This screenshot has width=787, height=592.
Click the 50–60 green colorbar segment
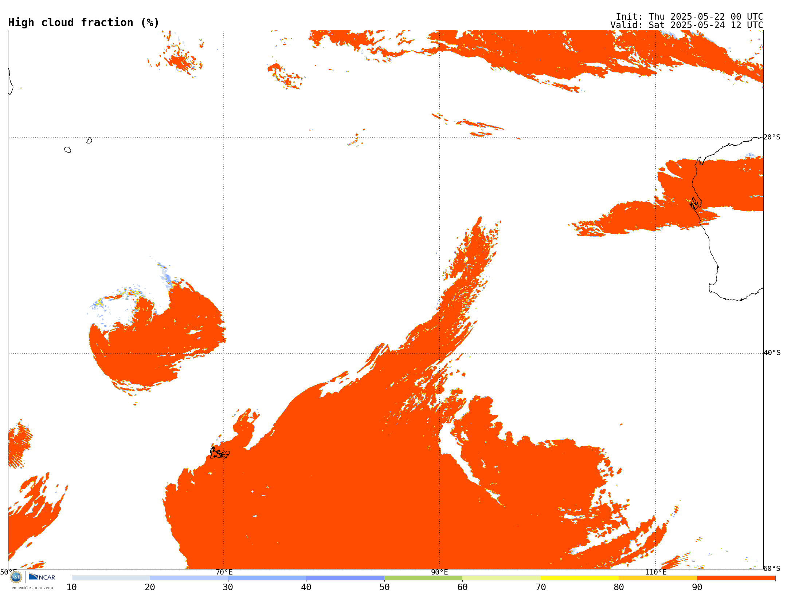[423, 578]
